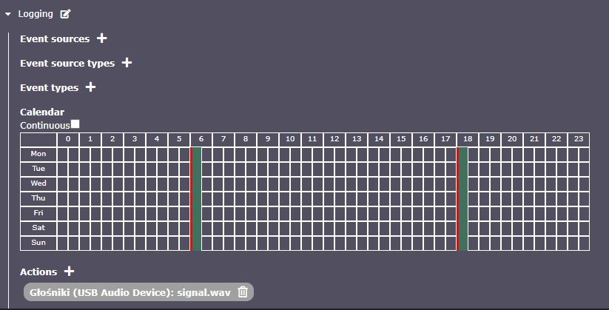Add a new event type
Viewport: 609px width, 310px height.
(x=90, y=87)
